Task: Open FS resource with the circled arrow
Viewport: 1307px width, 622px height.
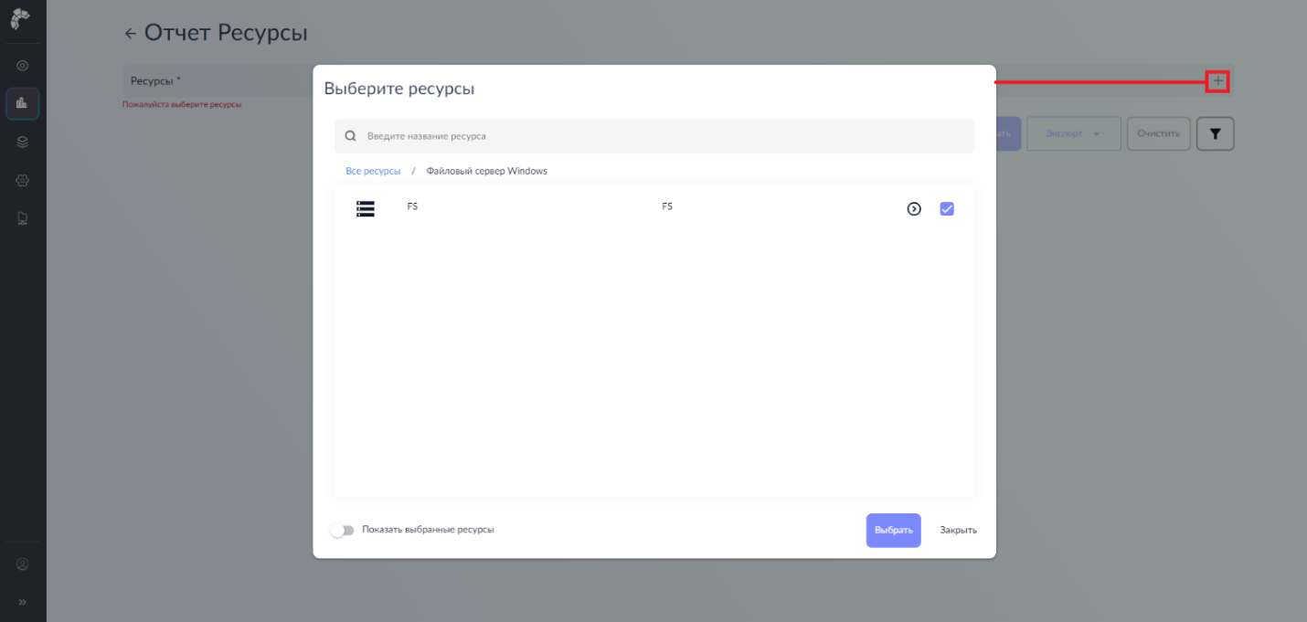Action: [x=914, y=209]
